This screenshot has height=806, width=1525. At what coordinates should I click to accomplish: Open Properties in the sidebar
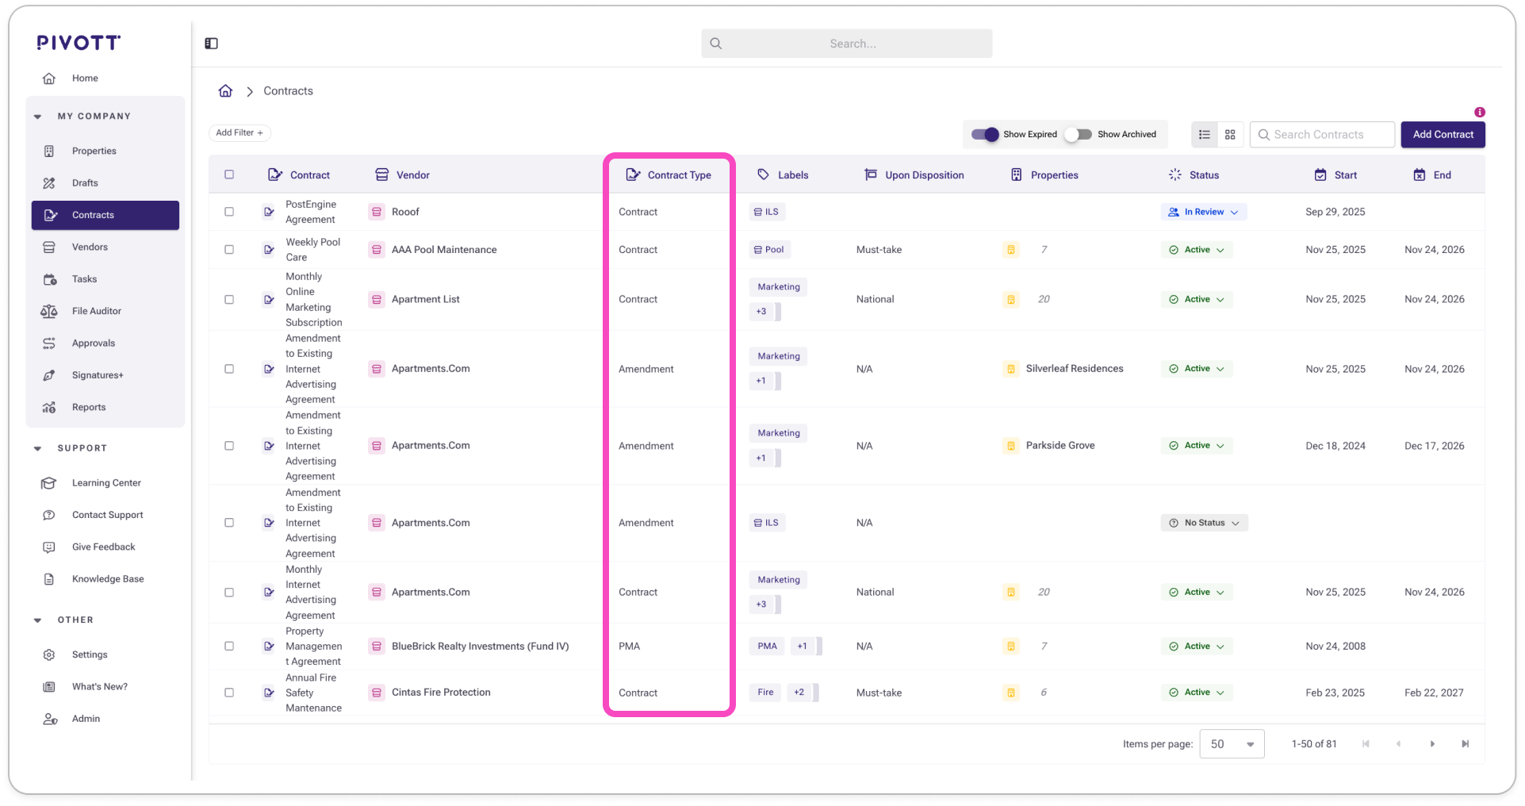105,151
